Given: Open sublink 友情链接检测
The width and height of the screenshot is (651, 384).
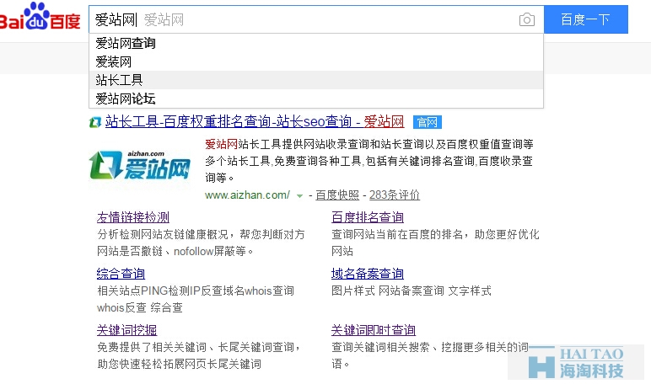Looking at the screenshot, I should click(x=133, y=217).
